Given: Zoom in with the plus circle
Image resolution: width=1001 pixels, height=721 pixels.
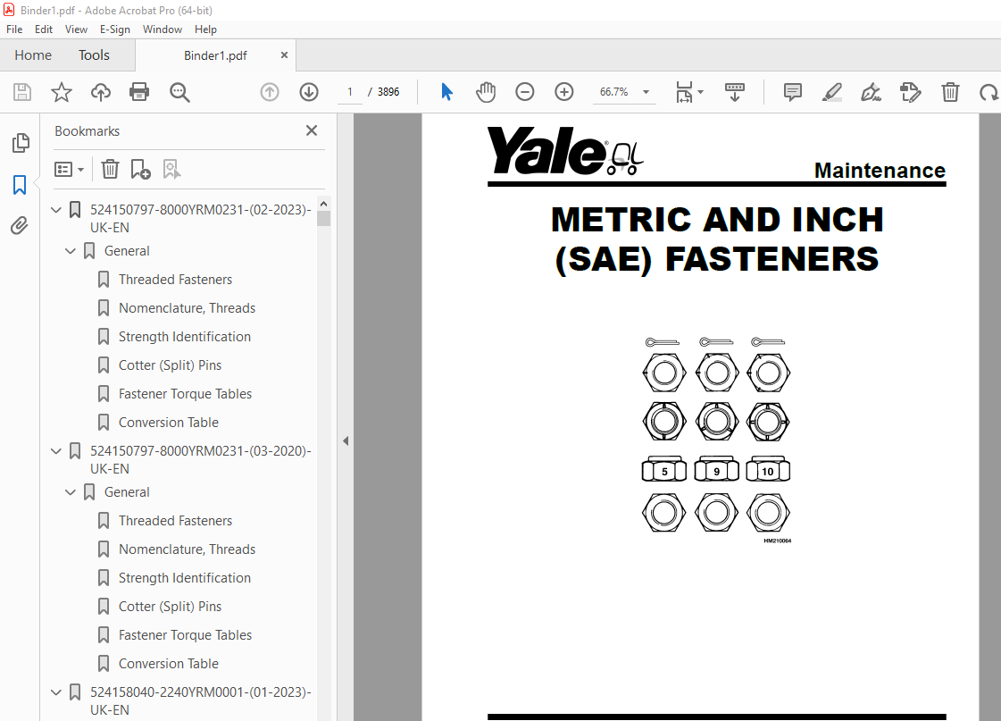Looking at the screenshot, I should (x=564, y=92).
